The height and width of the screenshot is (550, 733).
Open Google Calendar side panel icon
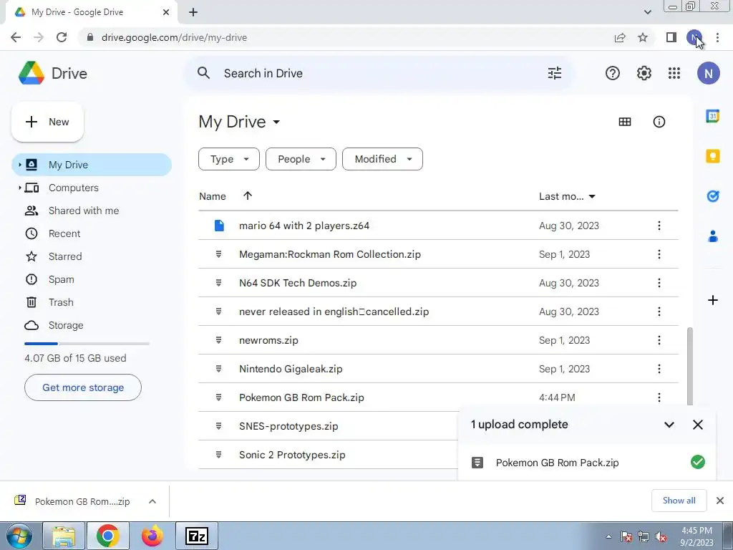(712, 115)
